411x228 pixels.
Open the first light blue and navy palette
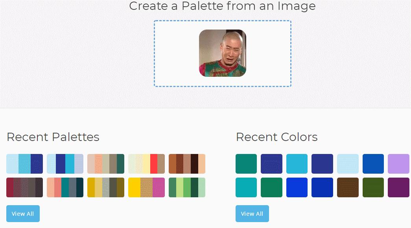(x=24, y=164)
